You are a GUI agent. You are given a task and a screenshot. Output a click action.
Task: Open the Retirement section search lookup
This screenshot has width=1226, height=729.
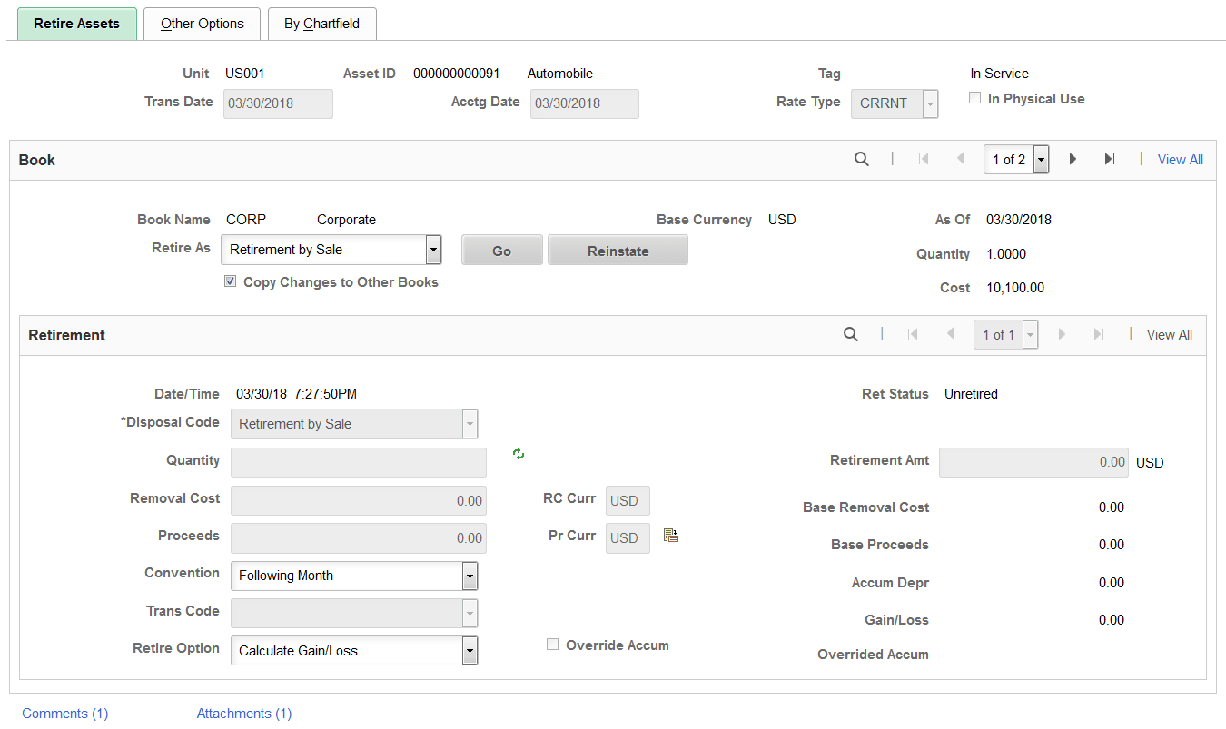[x=850, y=334]
